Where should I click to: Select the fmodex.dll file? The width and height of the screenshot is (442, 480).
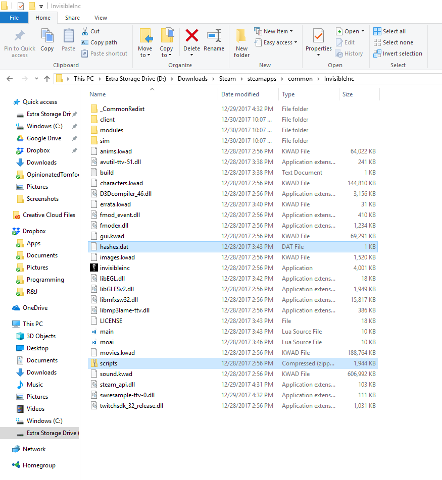(114, 226)
